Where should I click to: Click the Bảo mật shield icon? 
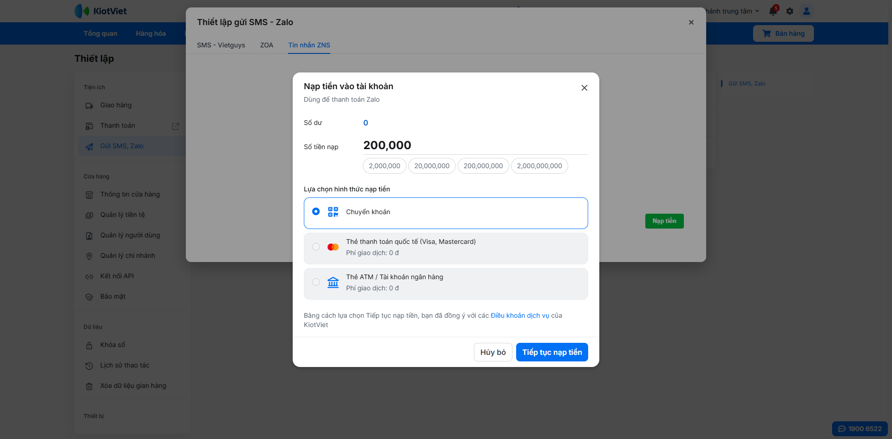[89, 297]
